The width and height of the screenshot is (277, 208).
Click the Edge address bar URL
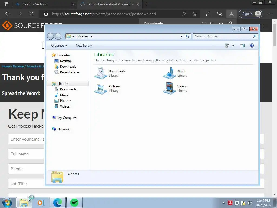click(x=104, y=14)
